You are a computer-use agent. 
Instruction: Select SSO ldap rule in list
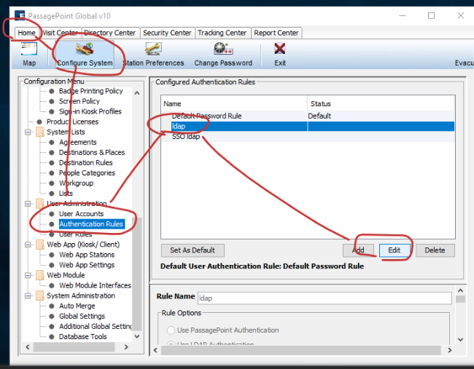click(x=186, y=137)
